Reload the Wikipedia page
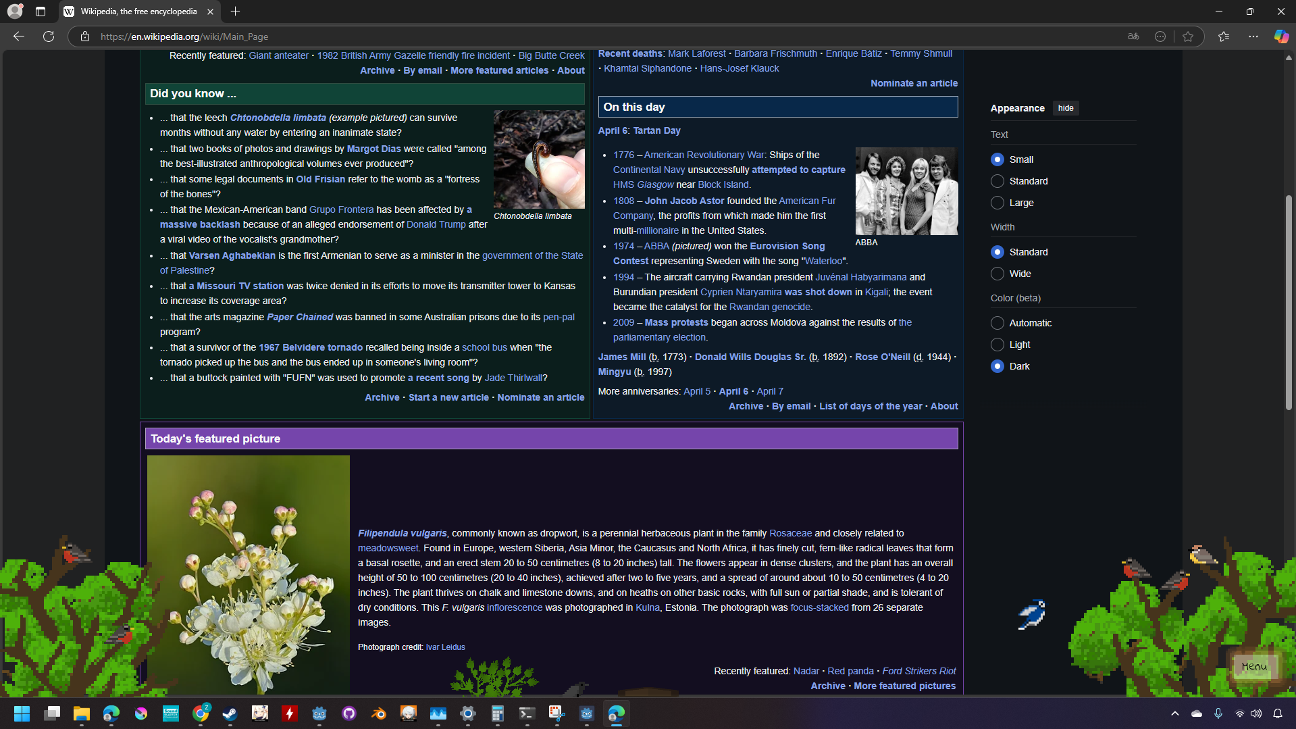 [x=49, y=36]
